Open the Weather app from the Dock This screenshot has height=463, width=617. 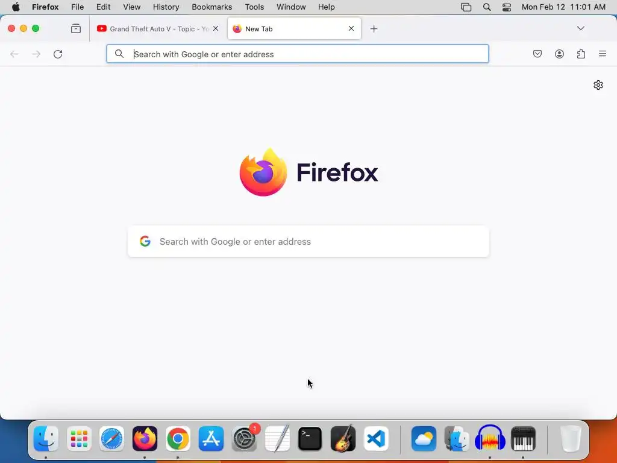tap(424, 439)
